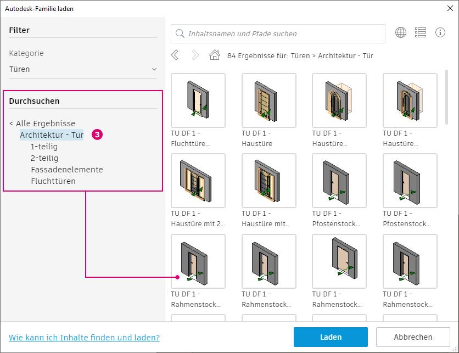Select fourth first-row Haustüre arched door thumbnail
459x353 pixels.
[x=410, y=100]
